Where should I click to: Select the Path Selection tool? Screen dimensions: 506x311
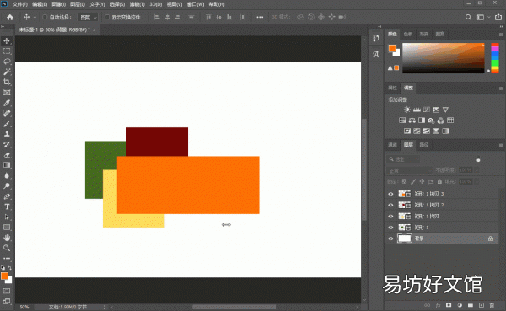coord(7,217)
